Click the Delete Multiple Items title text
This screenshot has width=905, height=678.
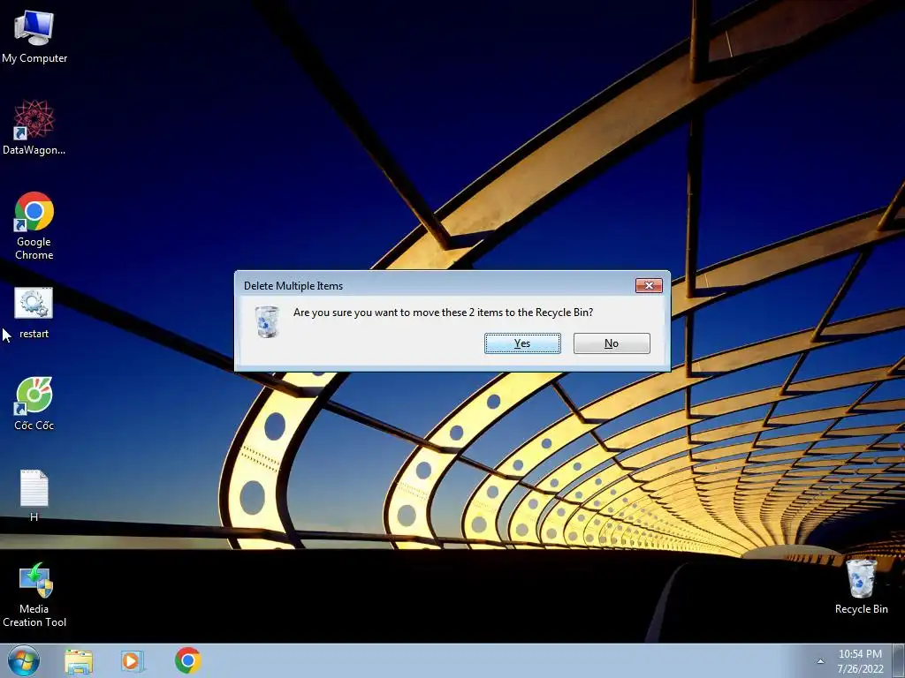click(293, 286)
